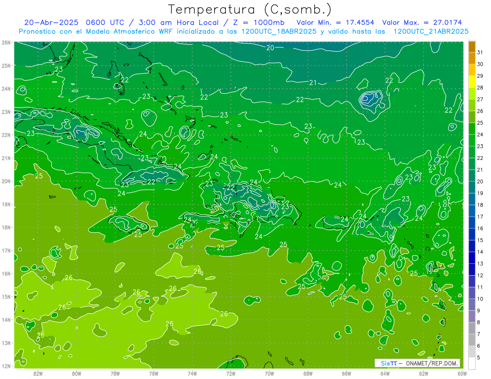Screen dimensions: 491x379
Task: Click the 64W longitude axis label
Action: [385, 373]
